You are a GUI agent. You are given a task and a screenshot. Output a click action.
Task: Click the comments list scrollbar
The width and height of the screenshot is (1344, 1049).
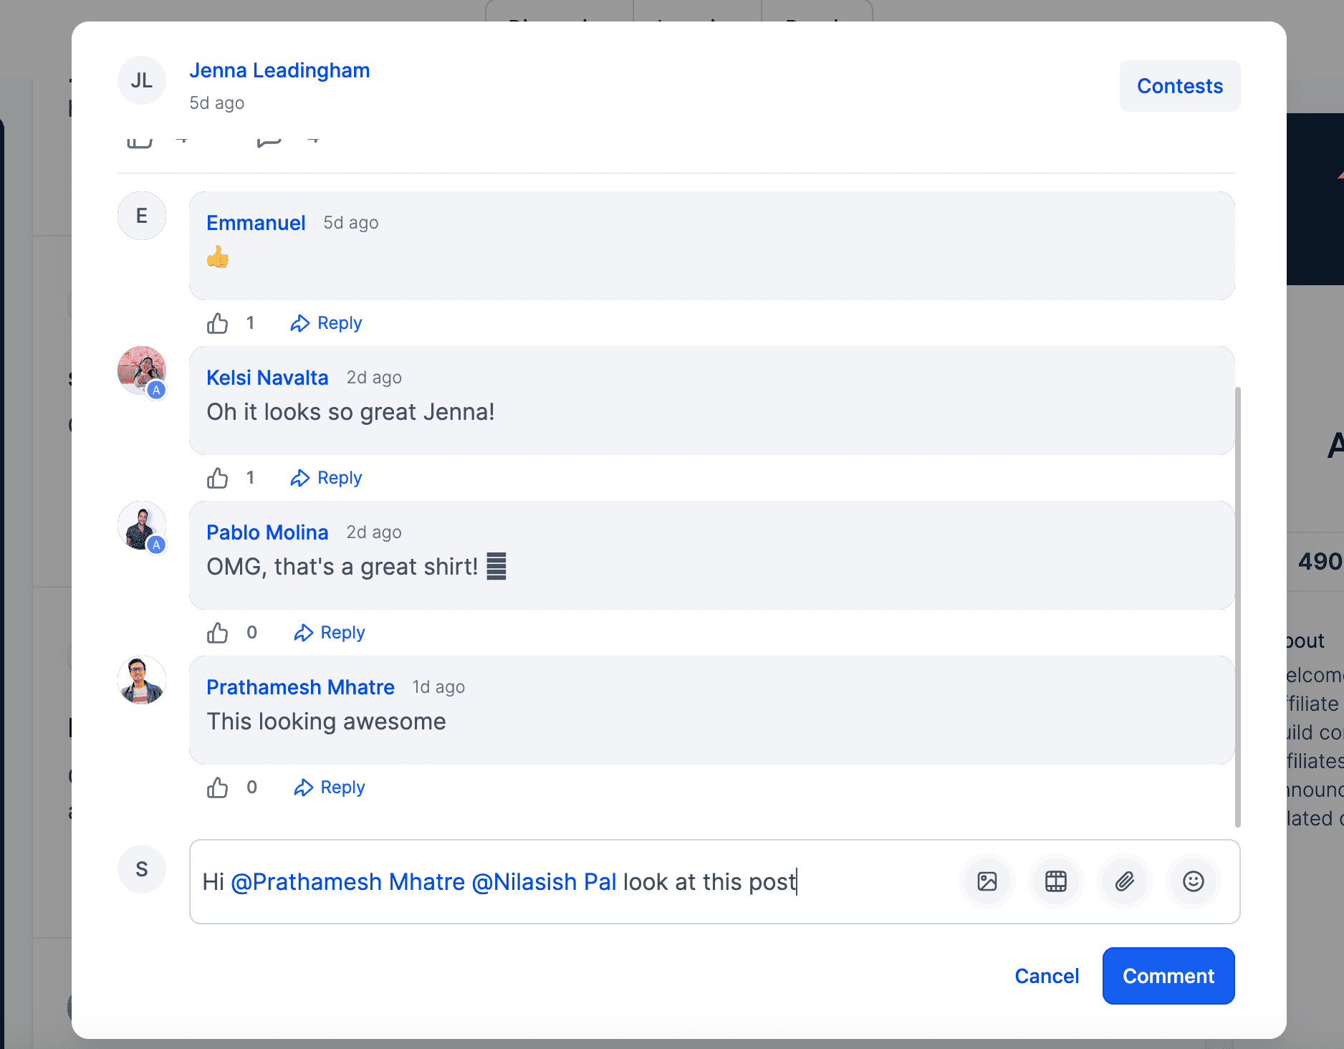(x=1237, y=606)
